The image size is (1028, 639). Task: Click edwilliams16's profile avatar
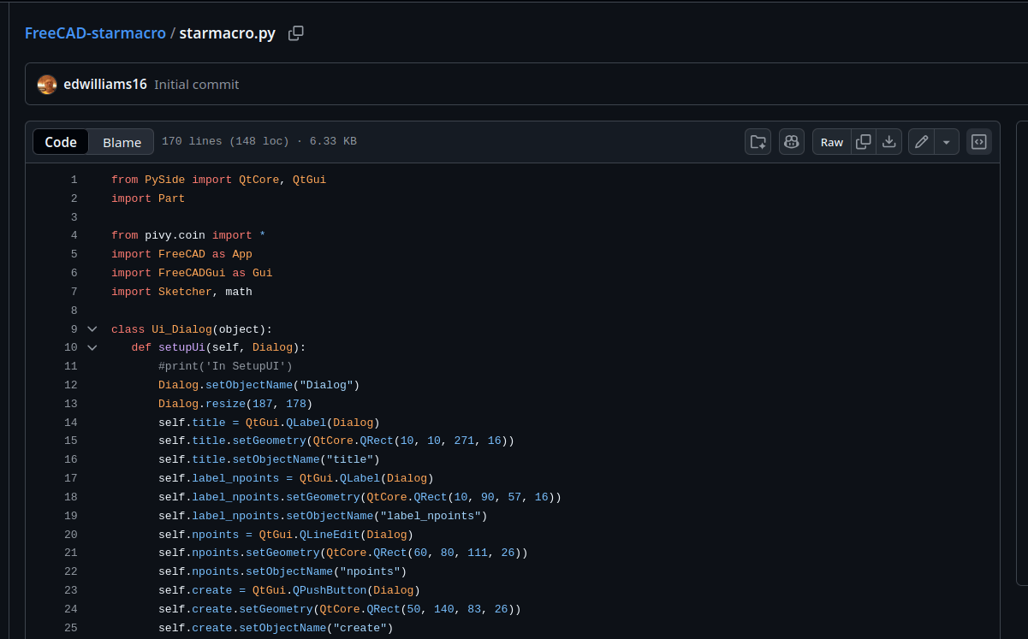(x=46, y=84)
